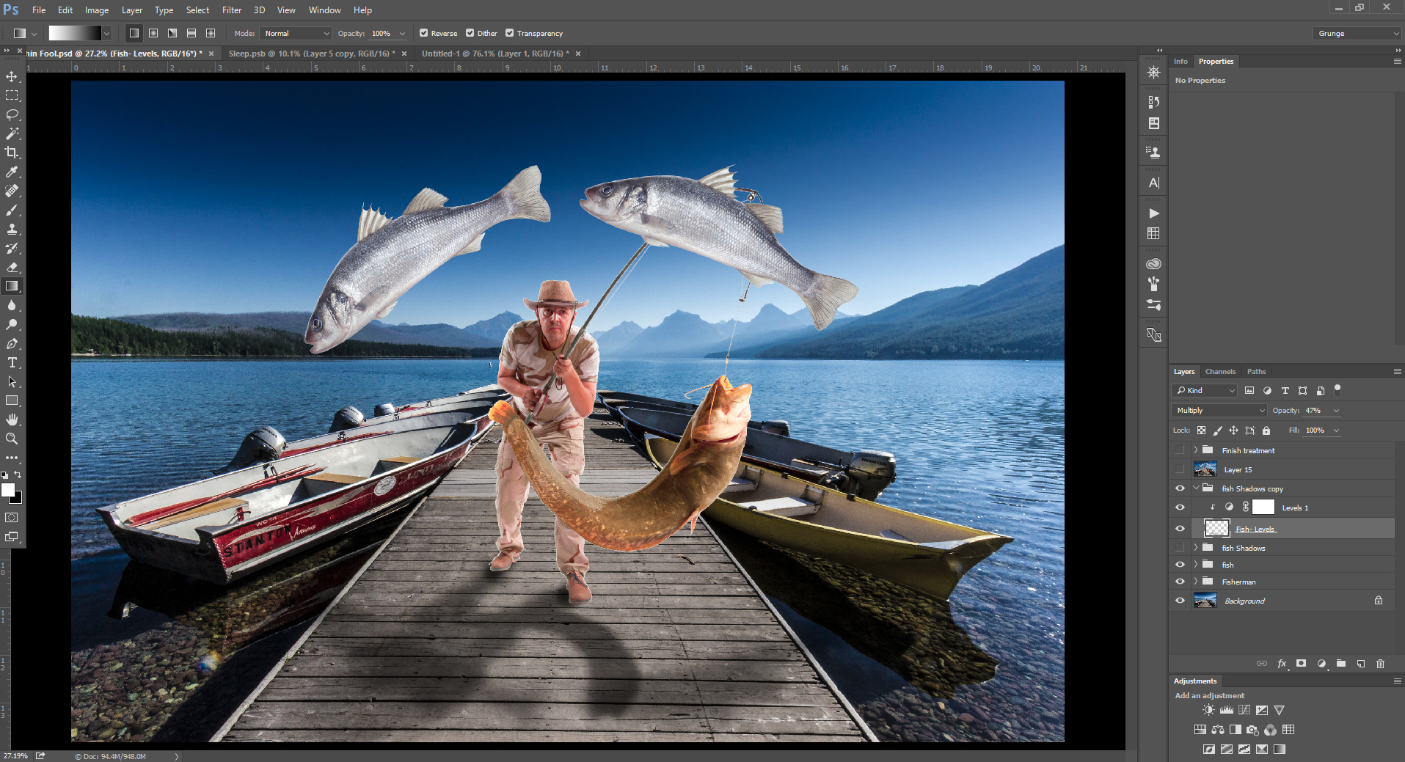Click the gradient preview swatch in options bar
1405x762 pixels.
74,33
